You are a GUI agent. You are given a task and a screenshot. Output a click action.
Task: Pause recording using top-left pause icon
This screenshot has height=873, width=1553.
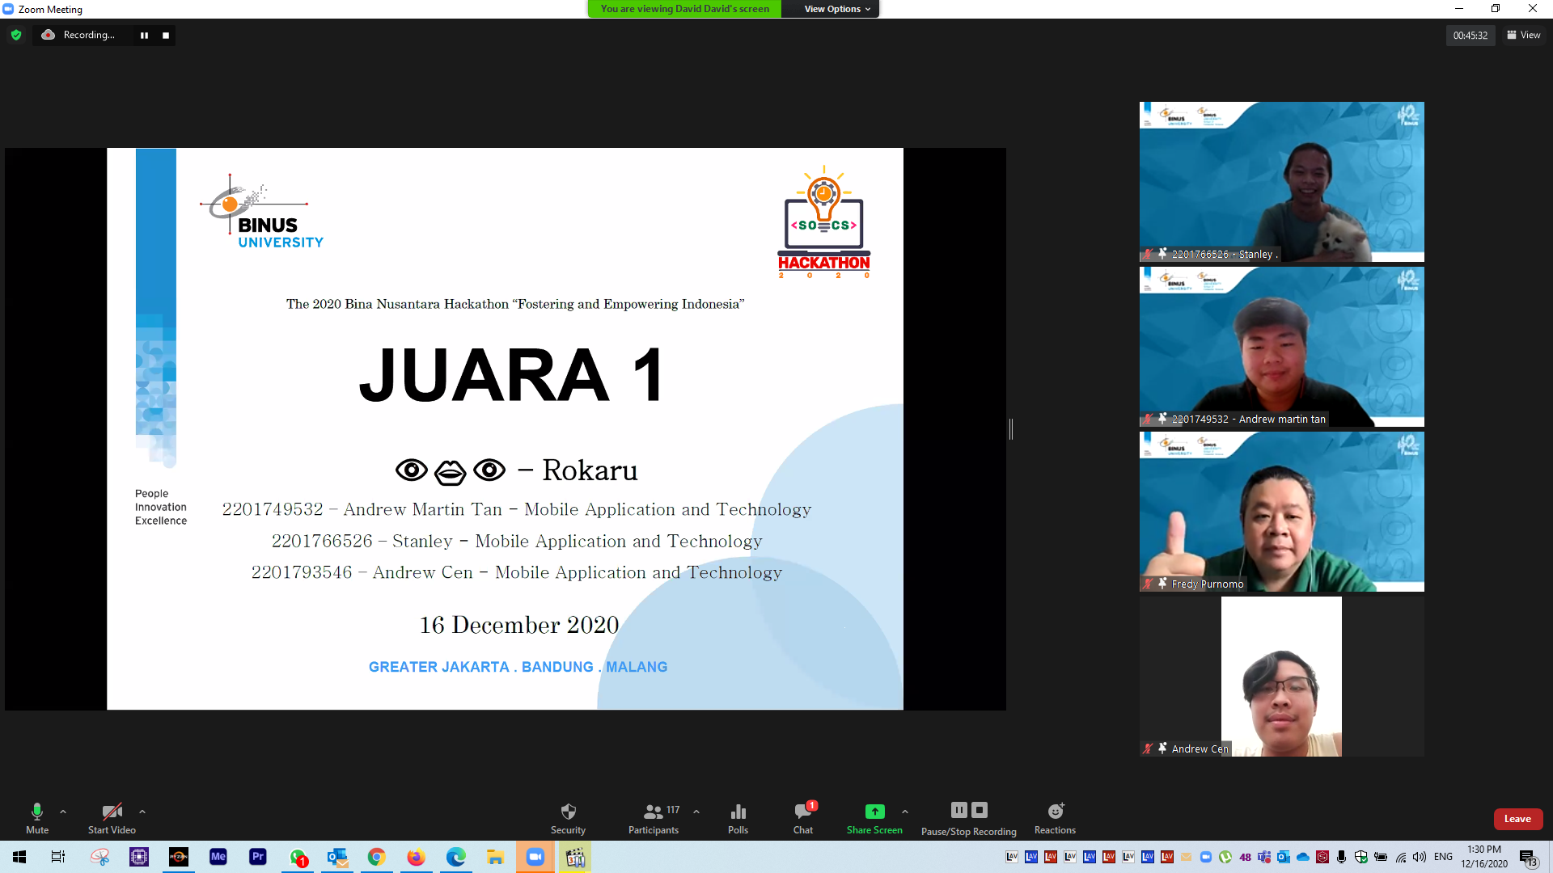tap(144, 35)
